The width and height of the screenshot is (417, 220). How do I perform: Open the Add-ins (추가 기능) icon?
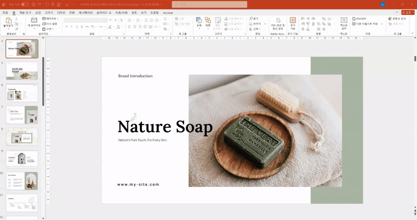click(x=293, y=20)
